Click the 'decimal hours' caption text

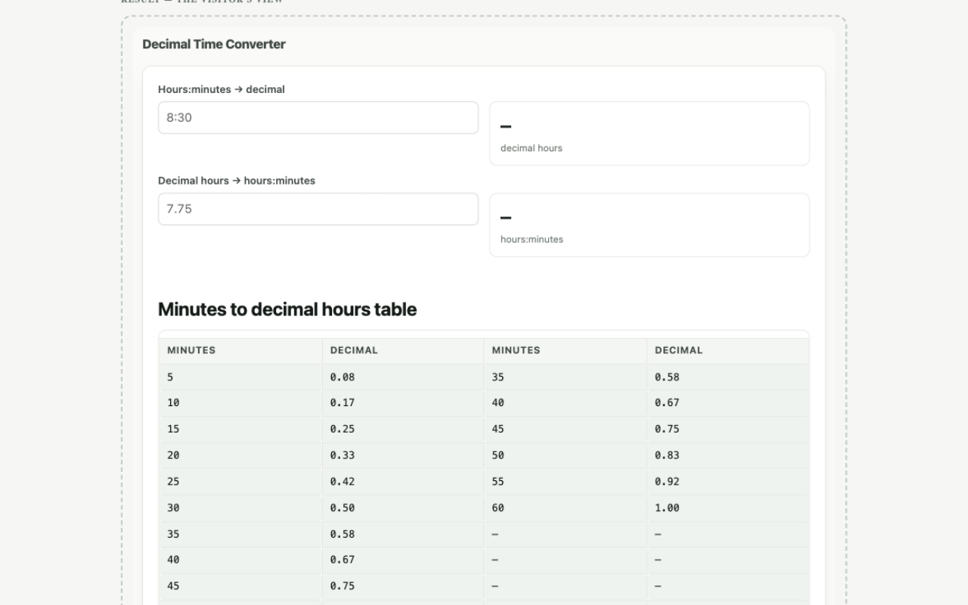point(532,148)
